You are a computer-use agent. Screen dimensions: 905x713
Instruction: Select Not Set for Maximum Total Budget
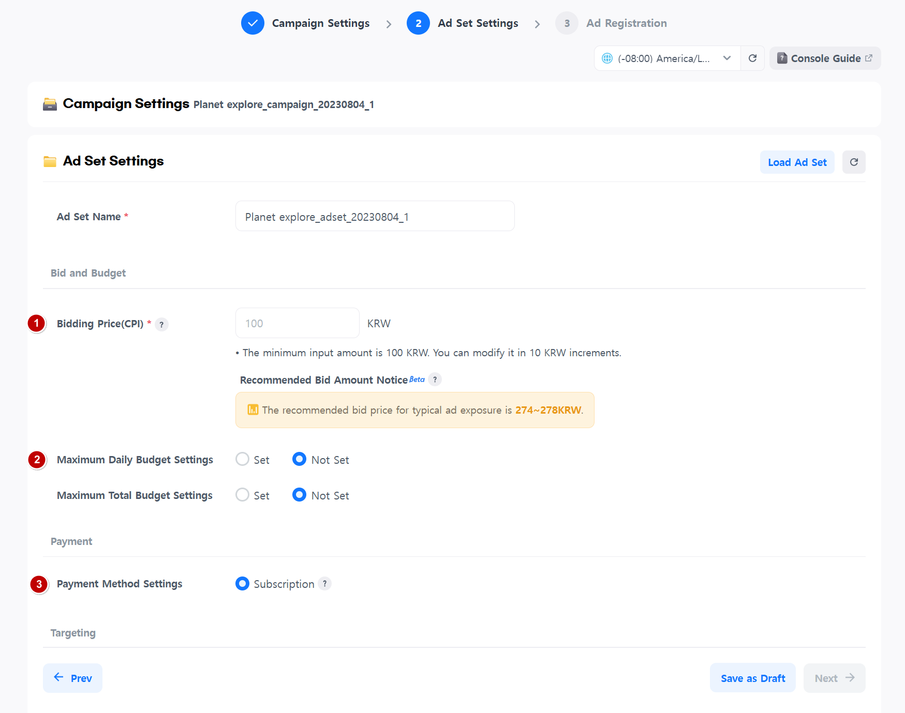(x=299, y=495)
